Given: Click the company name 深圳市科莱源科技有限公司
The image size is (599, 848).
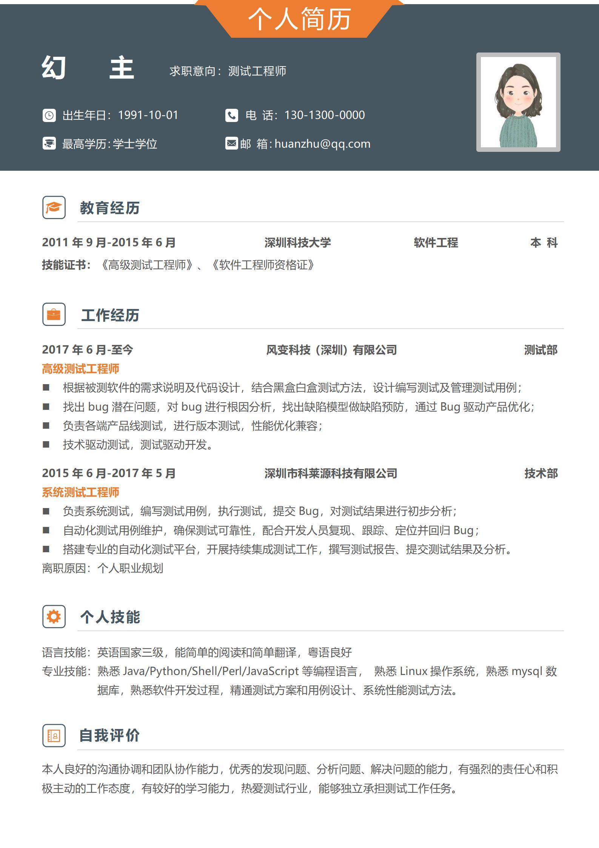Looking at the screenshot, I should pos(331,473).
